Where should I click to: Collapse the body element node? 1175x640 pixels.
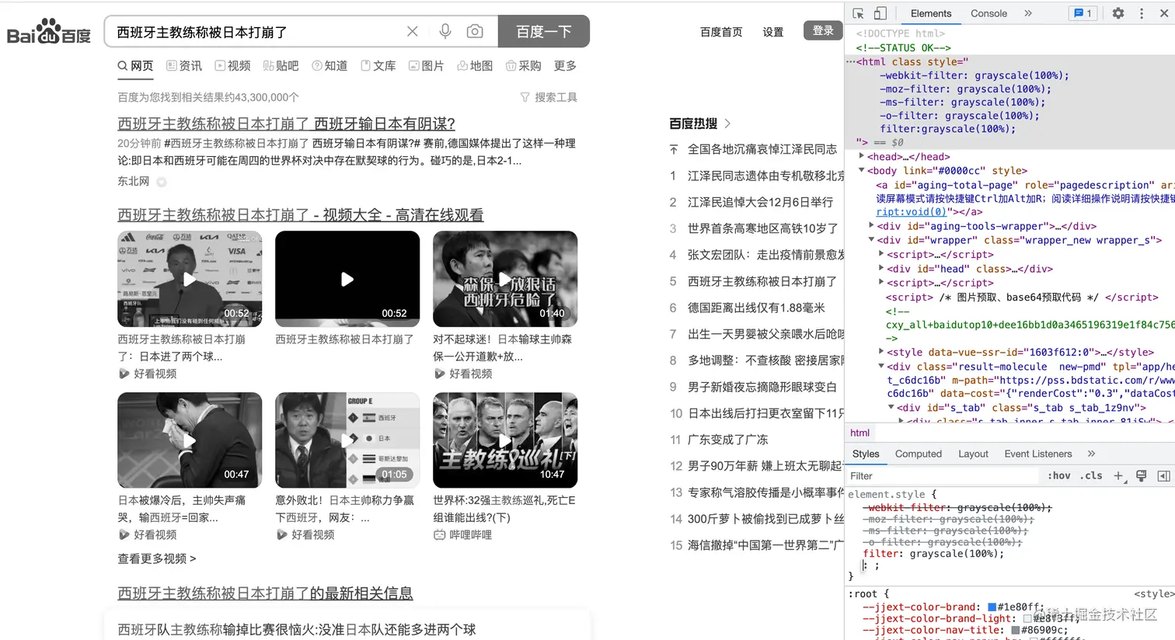(861, 170)
